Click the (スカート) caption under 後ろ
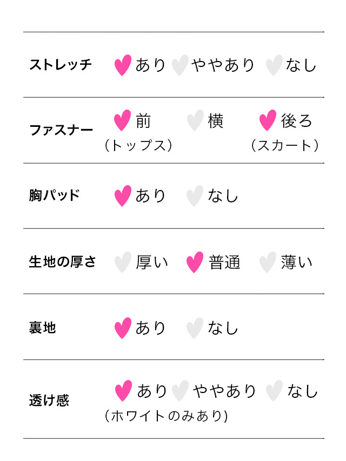The image size is (346, 461). coord(284,146)
